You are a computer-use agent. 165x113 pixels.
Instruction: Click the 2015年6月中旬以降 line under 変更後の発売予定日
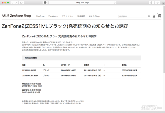[x=31, y=92]
